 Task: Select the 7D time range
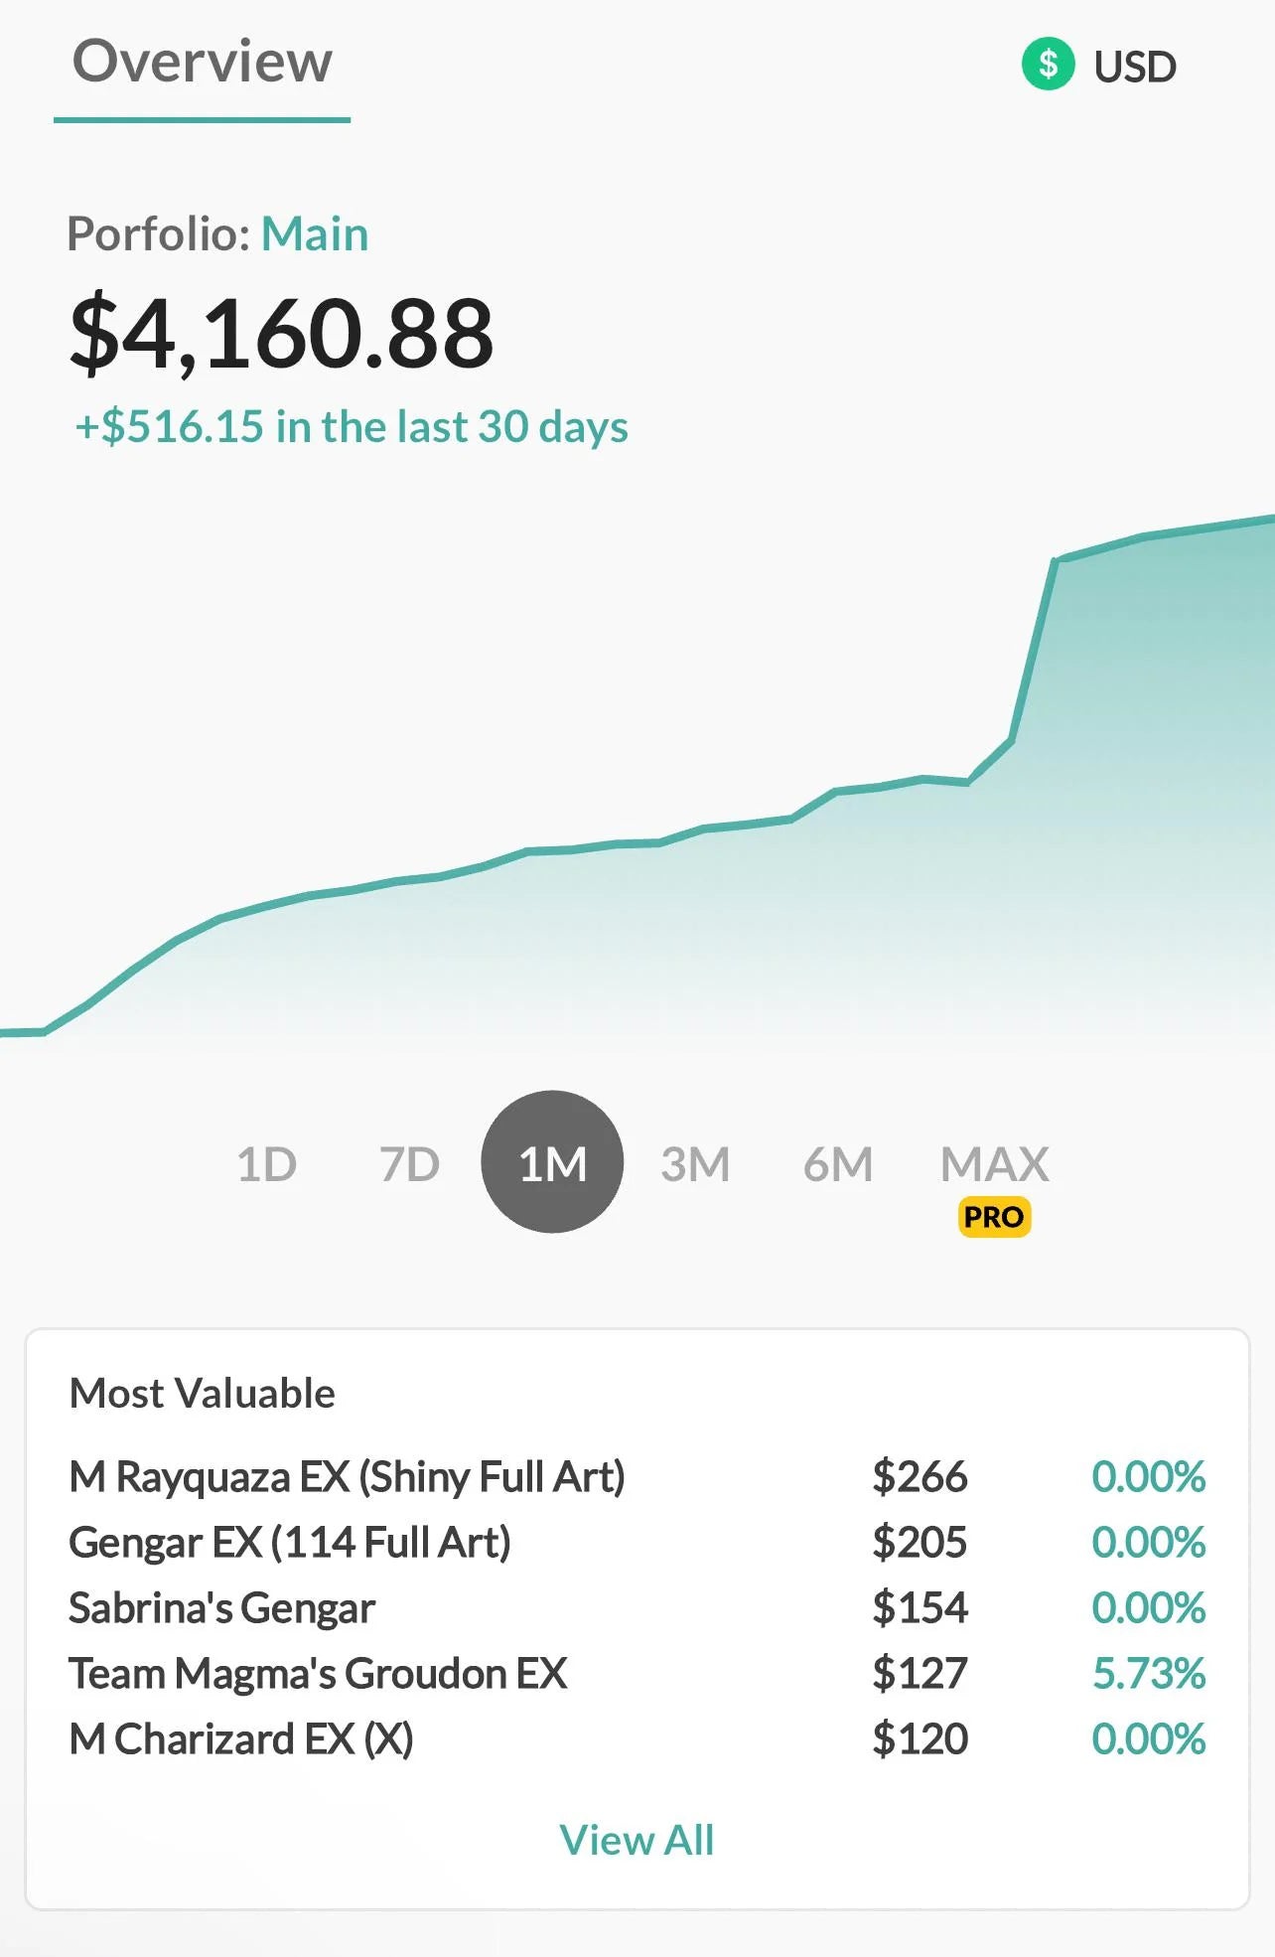(409, 1163)
